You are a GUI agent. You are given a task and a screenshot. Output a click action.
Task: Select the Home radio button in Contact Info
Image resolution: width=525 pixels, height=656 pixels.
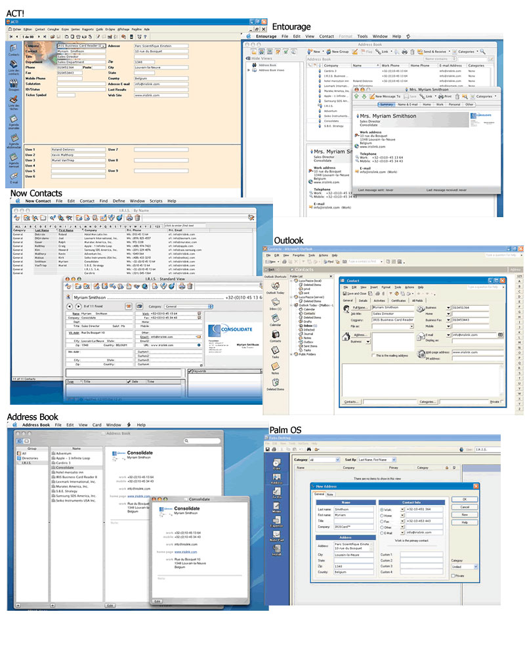(x=383, y=516)
